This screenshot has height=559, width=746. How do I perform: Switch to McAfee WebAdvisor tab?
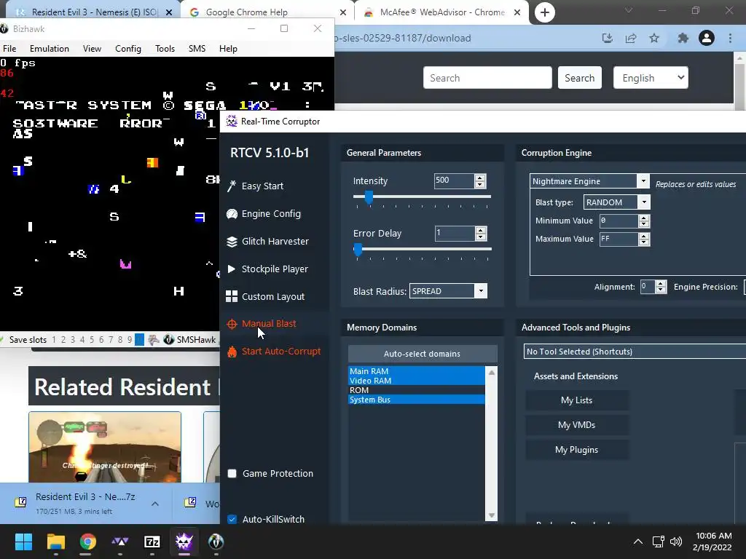coord(441,12)
